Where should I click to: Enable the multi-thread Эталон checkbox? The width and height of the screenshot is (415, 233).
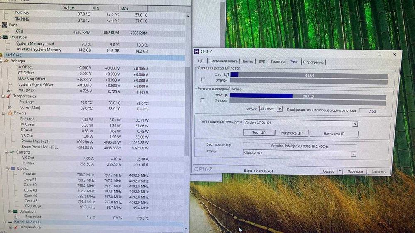203,100
